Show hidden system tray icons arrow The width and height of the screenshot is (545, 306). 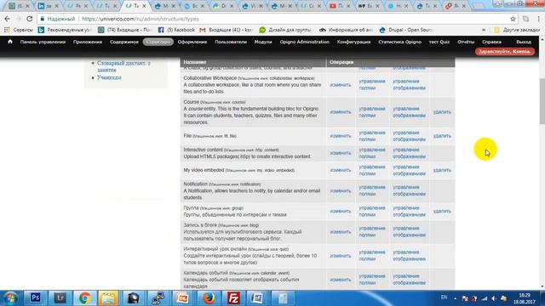tap(455, 298)
